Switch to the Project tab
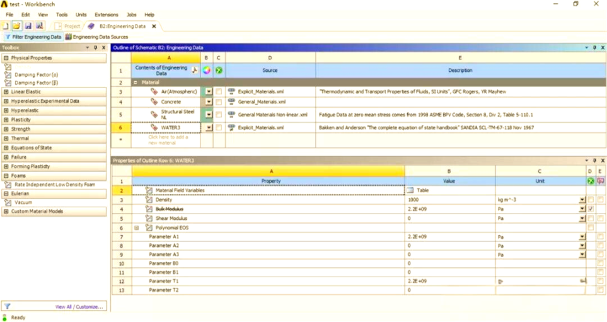 pos(69,26)
